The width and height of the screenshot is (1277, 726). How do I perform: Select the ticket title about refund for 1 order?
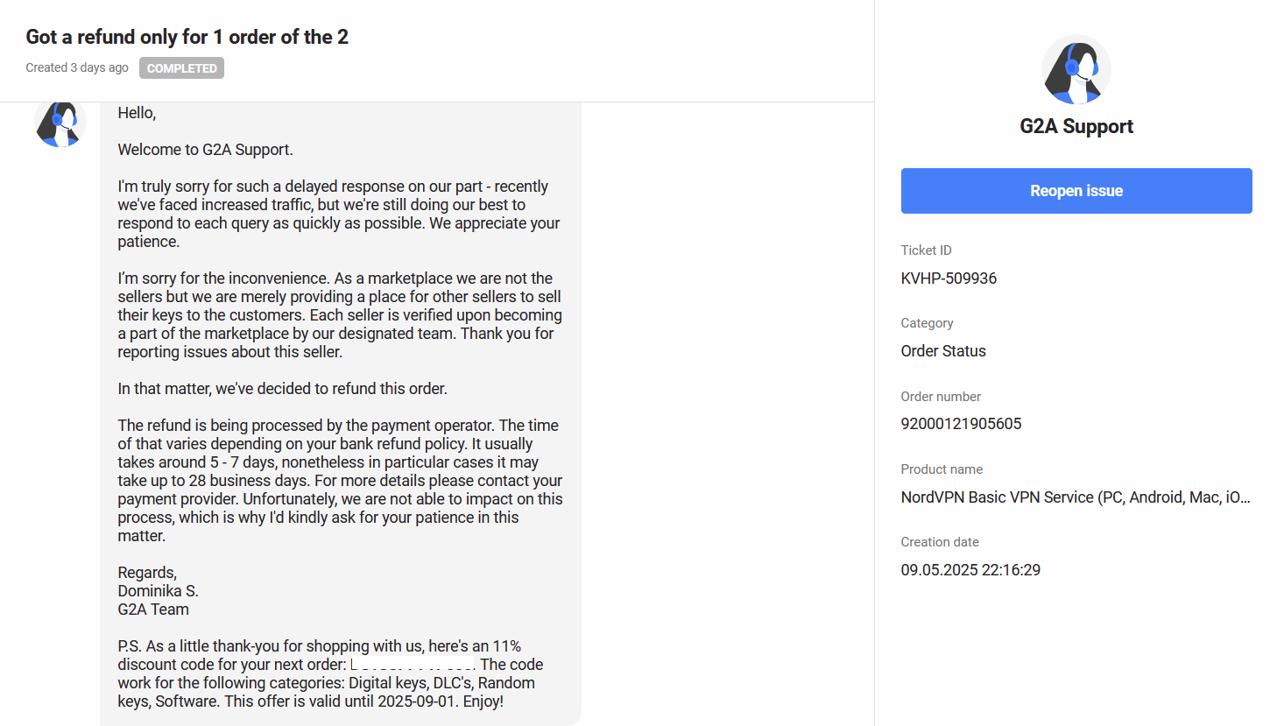coord(187,37)
